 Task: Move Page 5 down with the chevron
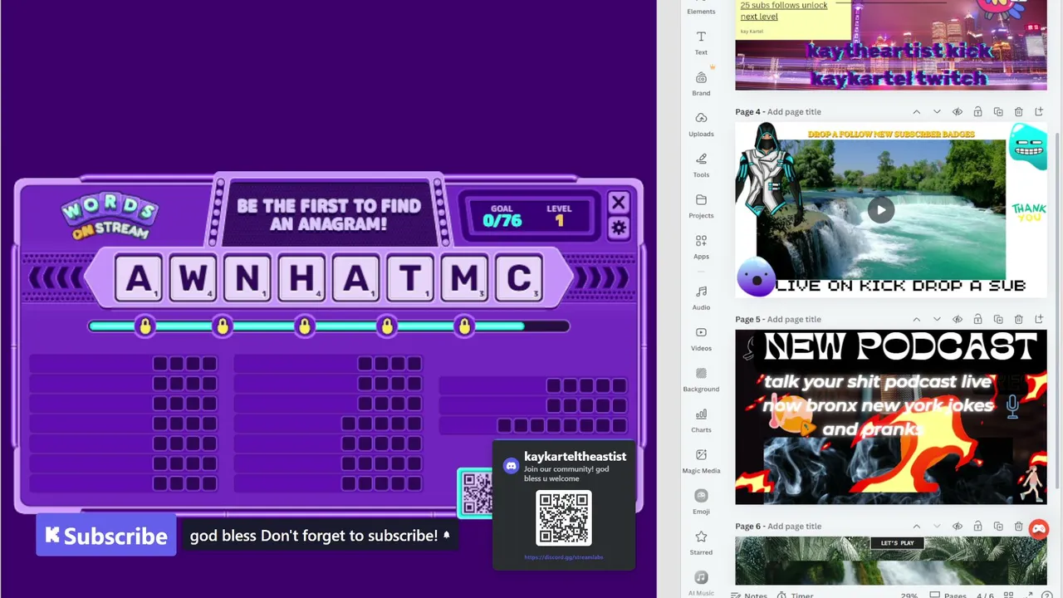[937, 320]
